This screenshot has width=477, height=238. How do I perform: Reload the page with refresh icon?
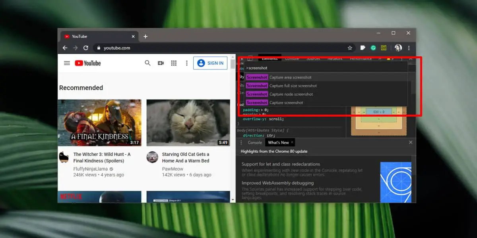(86, 48)
